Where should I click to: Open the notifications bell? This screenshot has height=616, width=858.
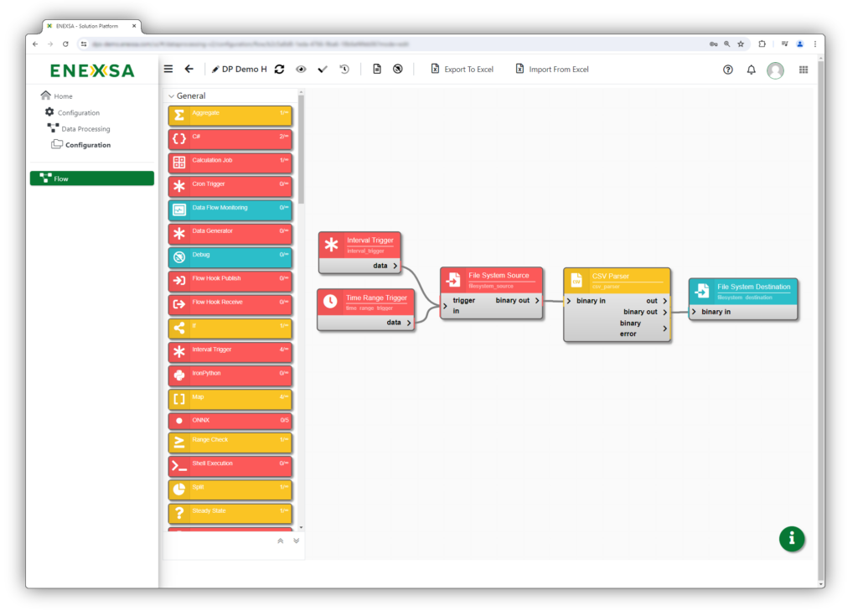(752, 70)
